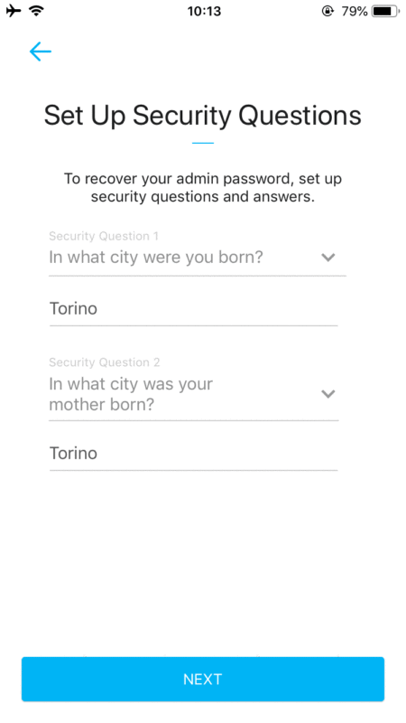The image size is (406, 723).
Task: Expand Security Question 1 chevron
Action: pyautogui.click(x=328, y=258)
